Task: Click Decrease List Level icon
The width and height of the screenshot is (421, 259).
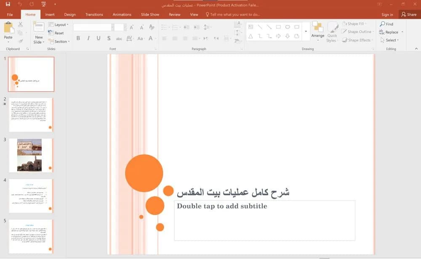Action: click(187, 27)
